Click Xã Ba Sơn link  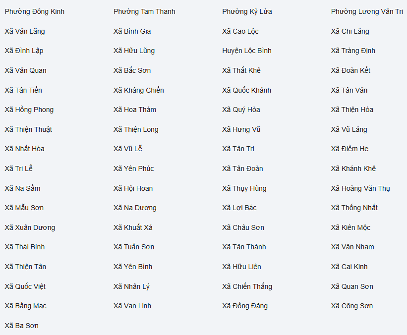[x=22, y=326]
